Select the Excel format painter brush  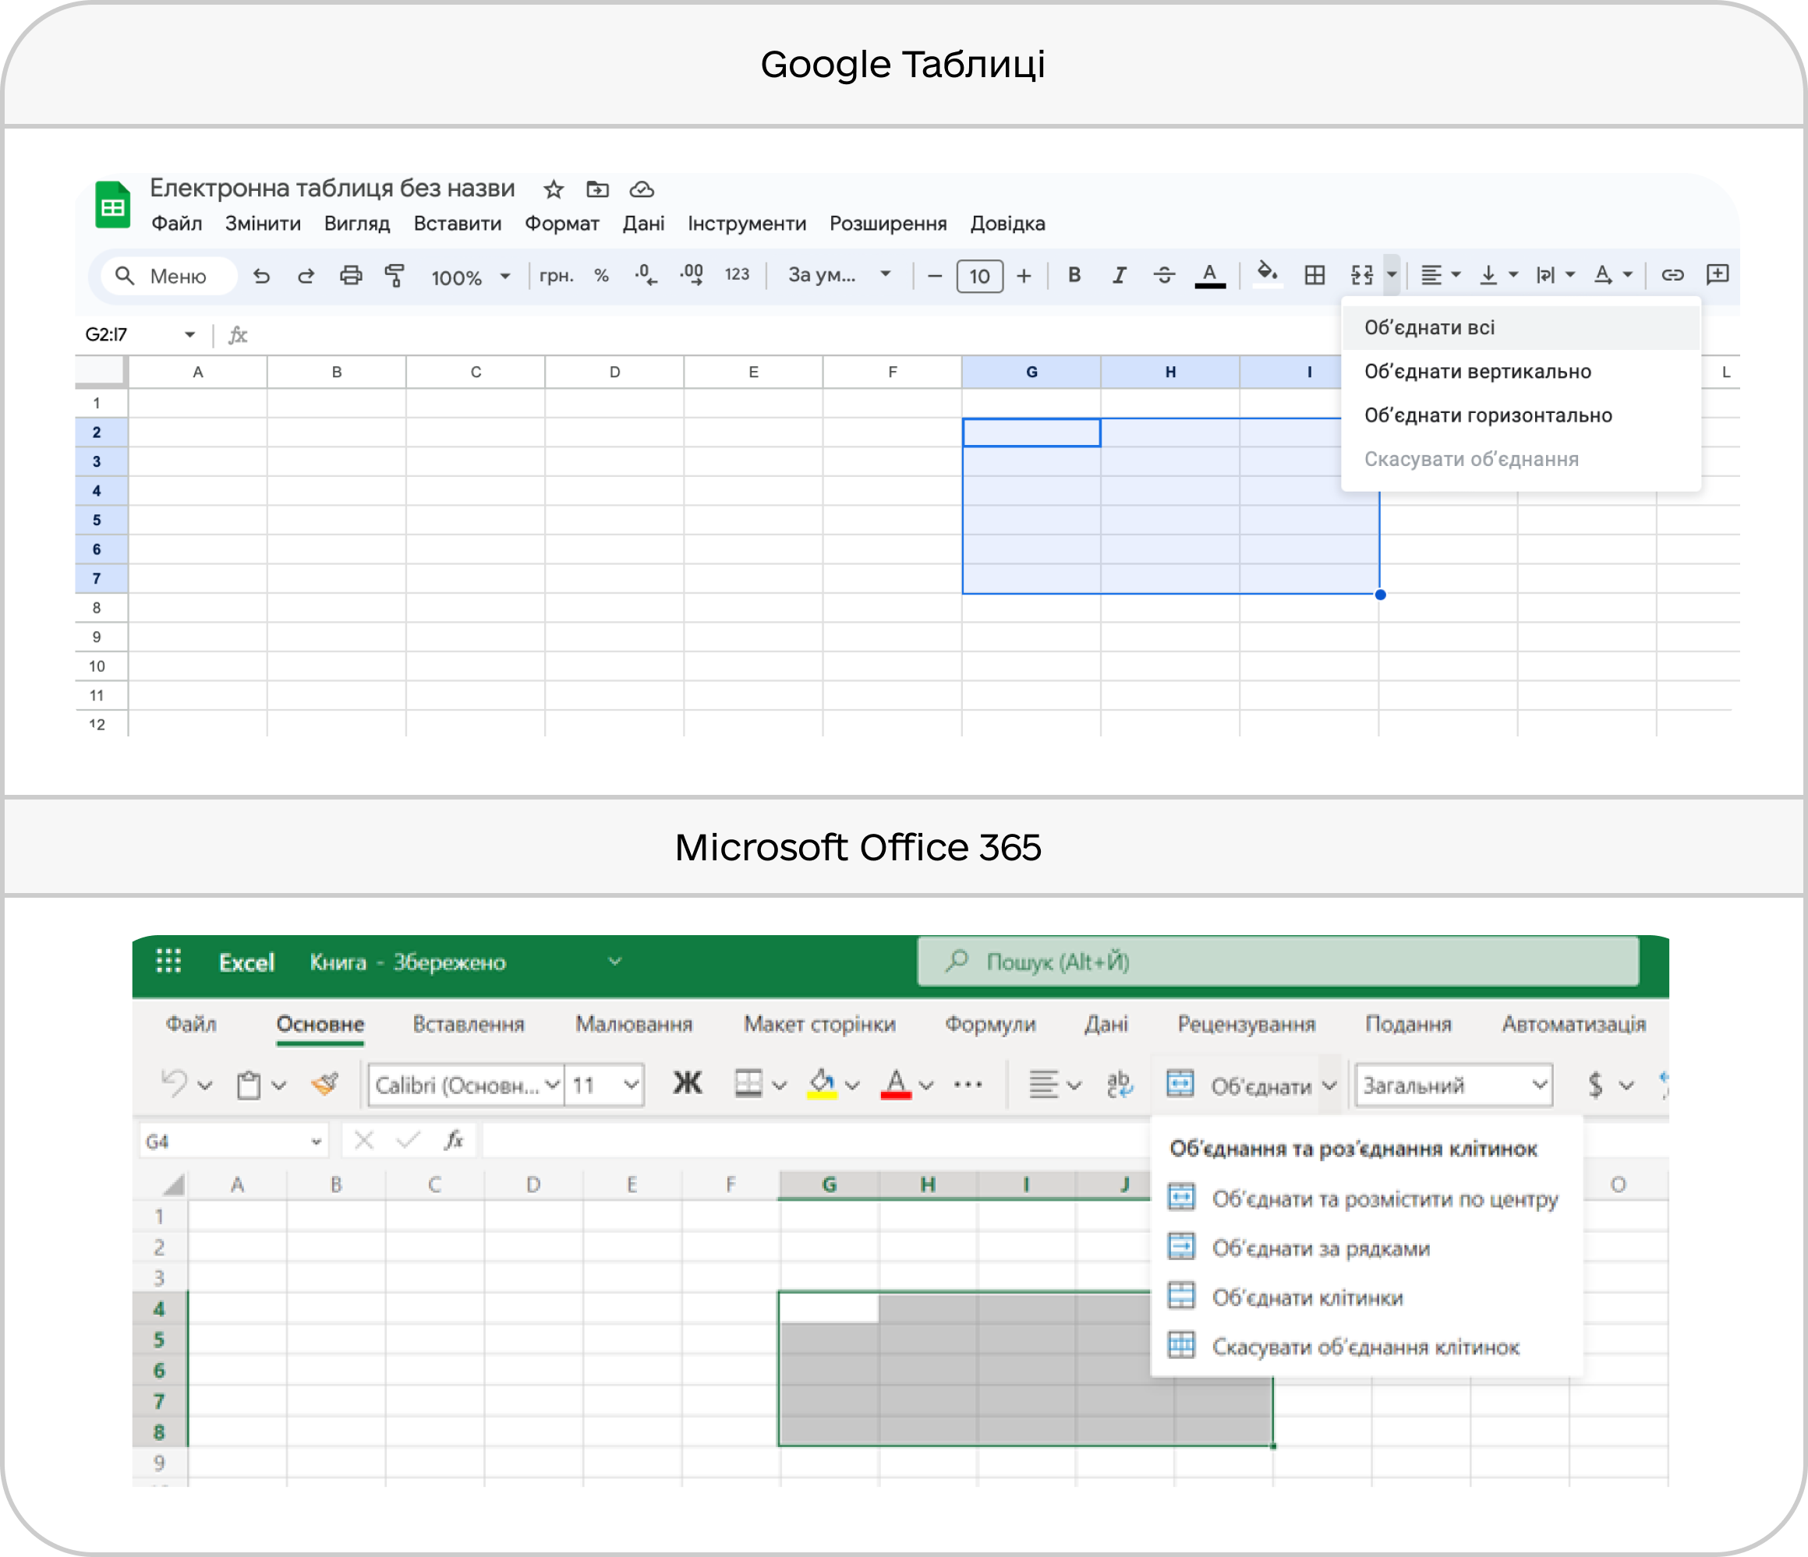(325, 1084)
